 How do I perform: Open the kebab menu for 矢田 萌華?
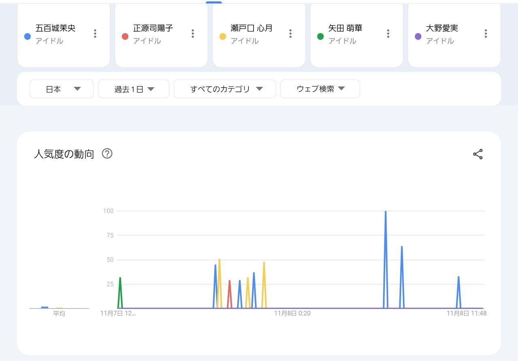[388, 34]
